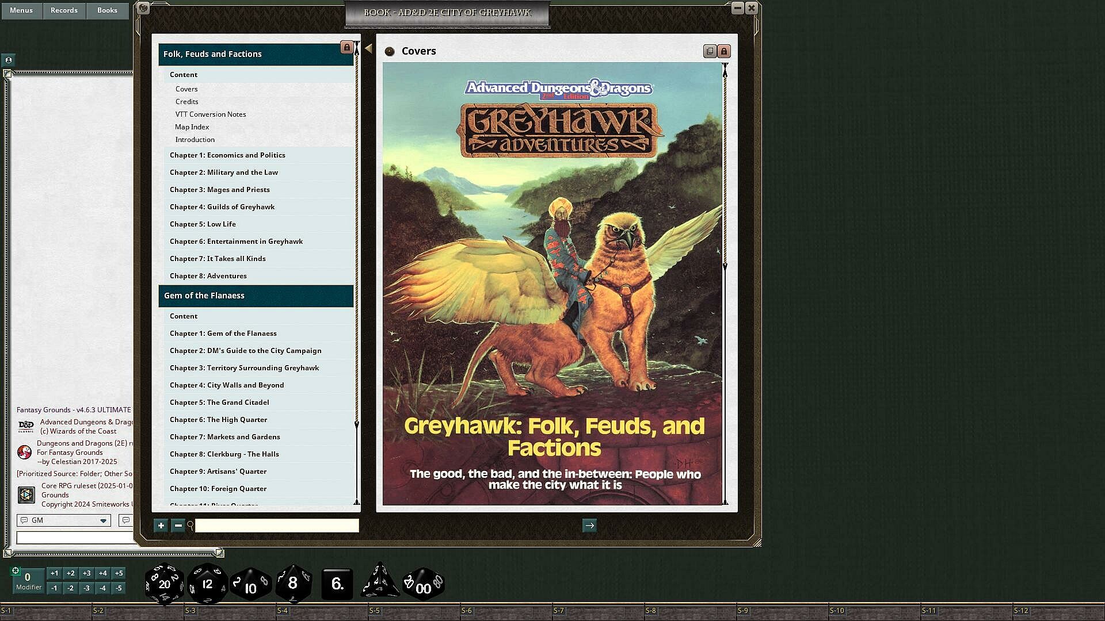
Task: Toggle the index panel lock icon
Action: [x=346, y=47]
